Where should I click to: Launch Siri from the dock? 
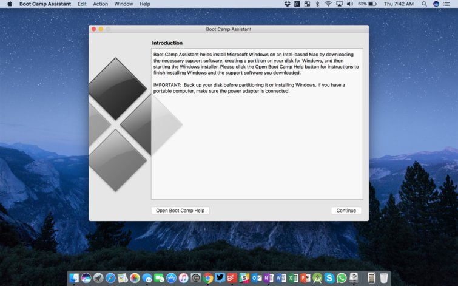[86, 277]
